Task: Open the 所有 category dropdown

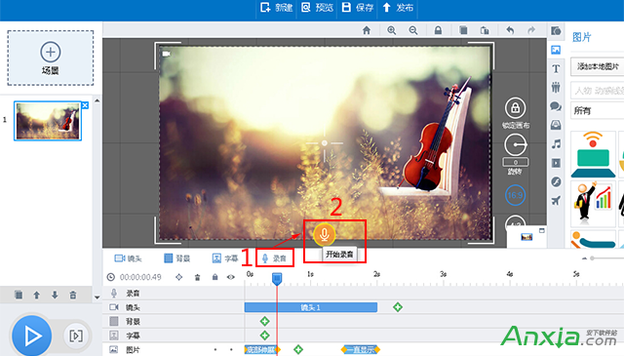Action: click(597, 110)
